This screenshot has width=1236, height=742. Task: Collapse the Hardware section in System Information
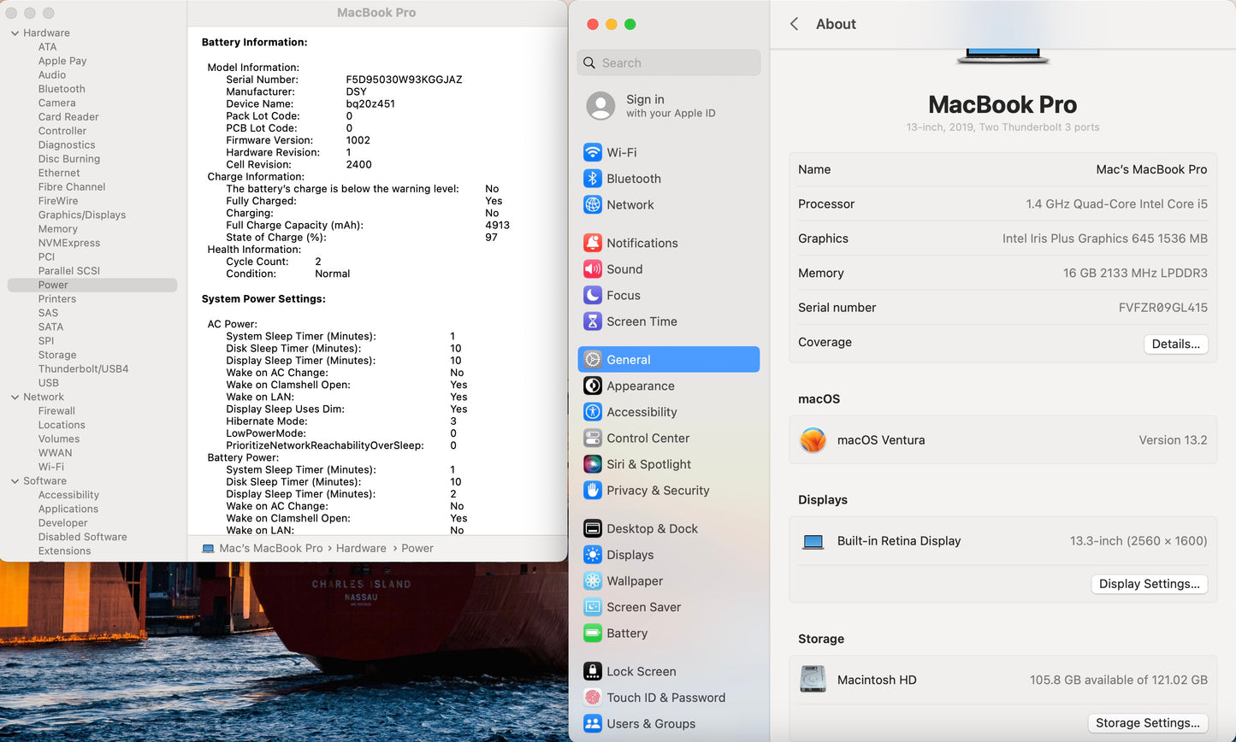tap(15, 33)
